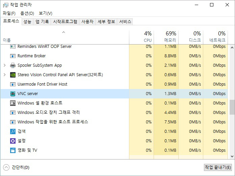Switch to the 서비스 tab

click(125, 22)
